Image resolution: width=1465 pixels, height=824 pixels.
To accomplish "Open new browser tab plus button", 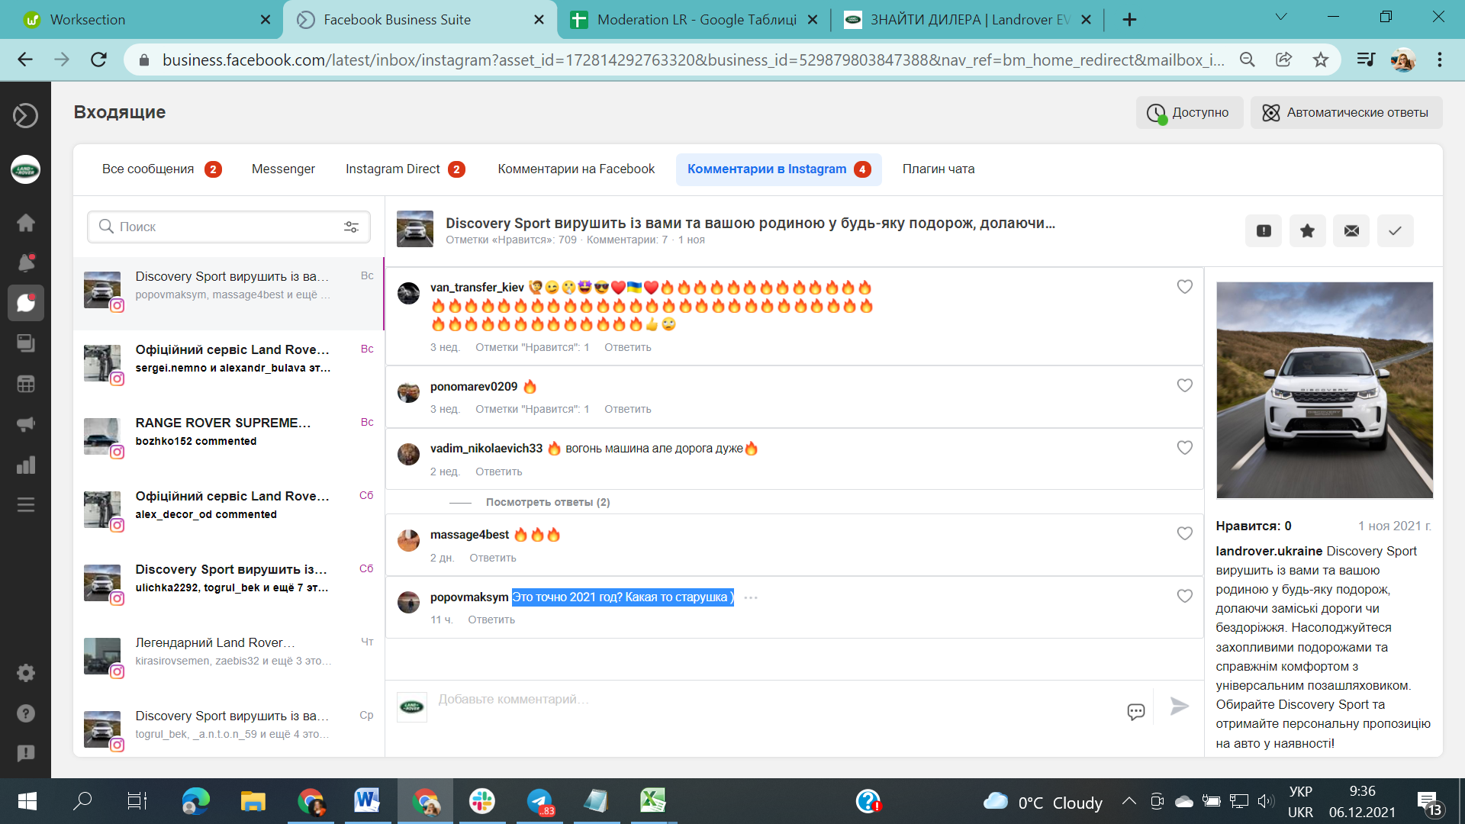I will [x=1129, y=20].
